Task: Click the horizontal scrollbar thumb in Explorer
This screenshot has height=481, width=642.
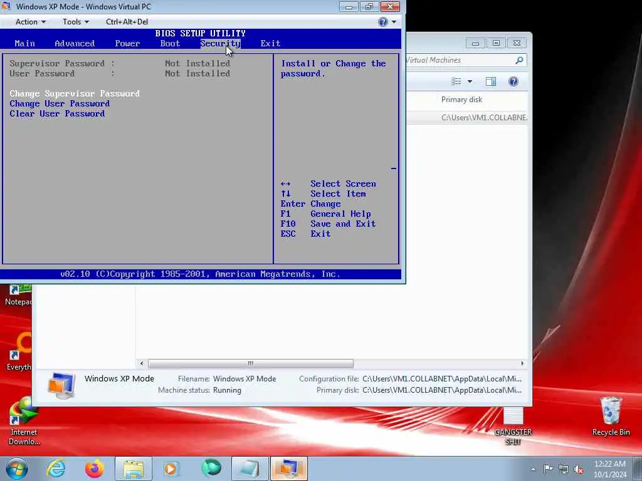Action: point(251,363)
